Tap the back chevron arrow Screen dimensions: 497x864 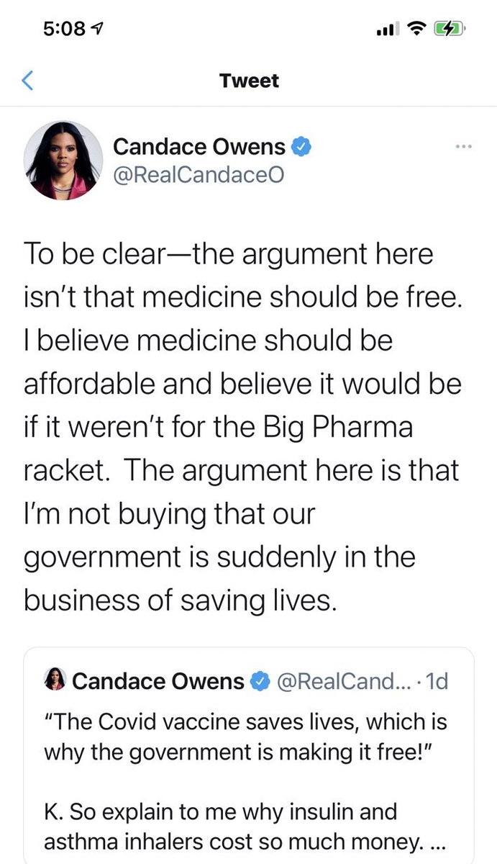pyautogui.click(x=27, y=81)
